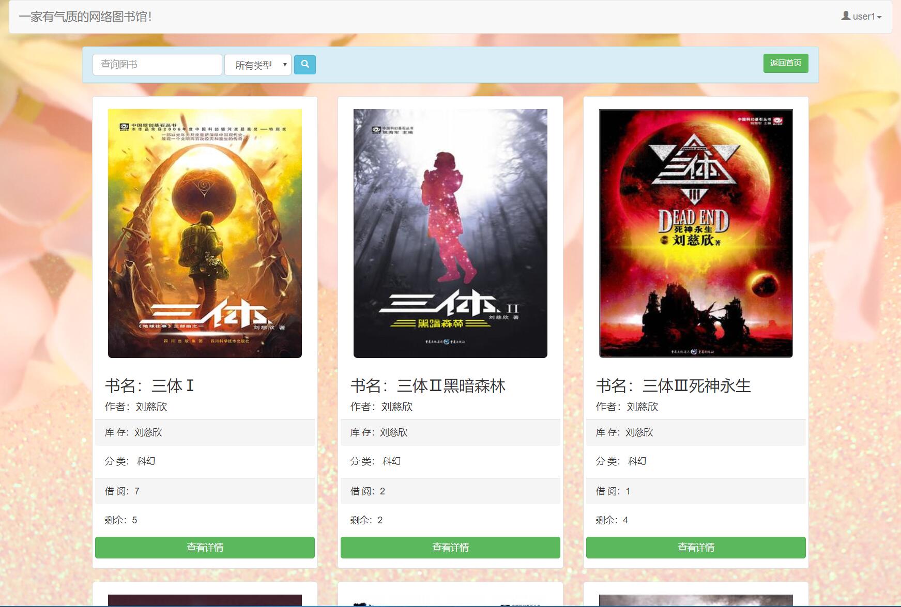Click the 三体Ⅰ book cover image
Screen dimensions: 901x607
point(205,233)
